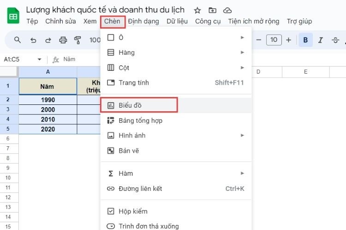Choose Hàng in the insert menu
Viewport: 346px width, 230px height.
pyautogui.click(x=176, y=52)
